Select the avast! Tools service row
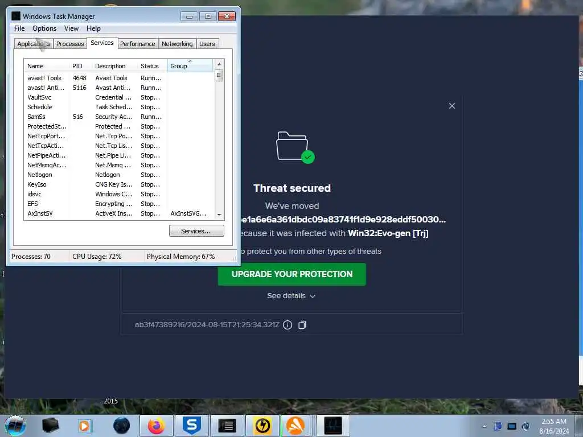The height and width of the screenshot is (437, 583). pyautogui.click(x=119, y=78)
